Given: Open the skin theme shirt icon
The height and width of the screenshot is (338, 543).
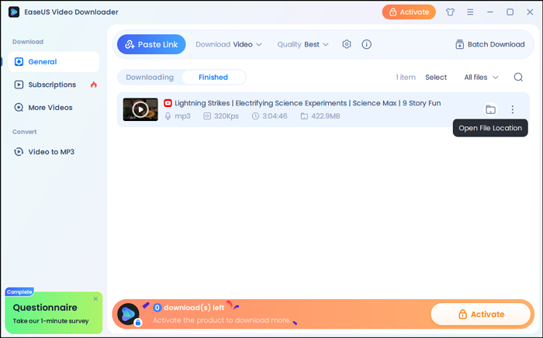Looking at the screenshot, I should click(450, 12).
